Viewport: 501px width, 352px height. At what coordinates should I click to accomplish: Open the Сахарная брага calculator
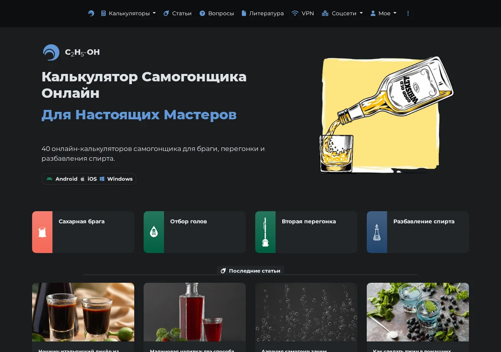coord(83,232)
